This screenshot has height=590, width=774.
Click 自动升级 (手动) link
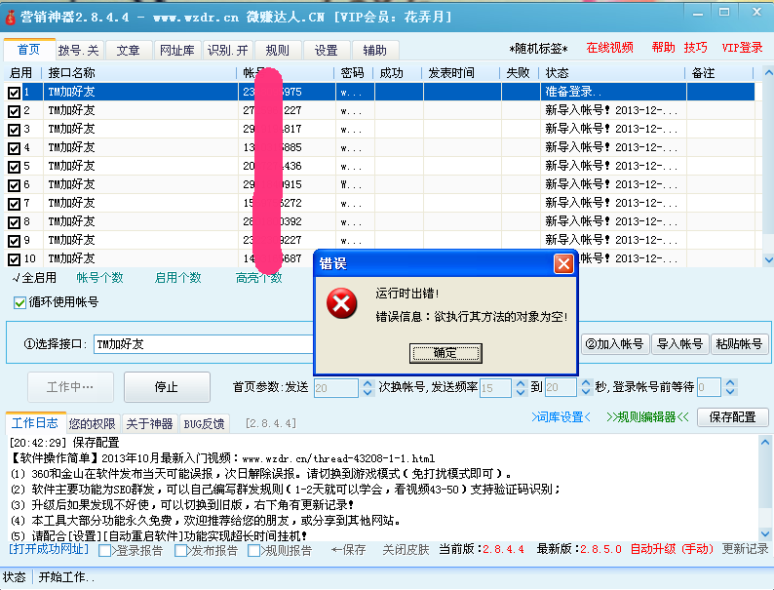(672, 549)
